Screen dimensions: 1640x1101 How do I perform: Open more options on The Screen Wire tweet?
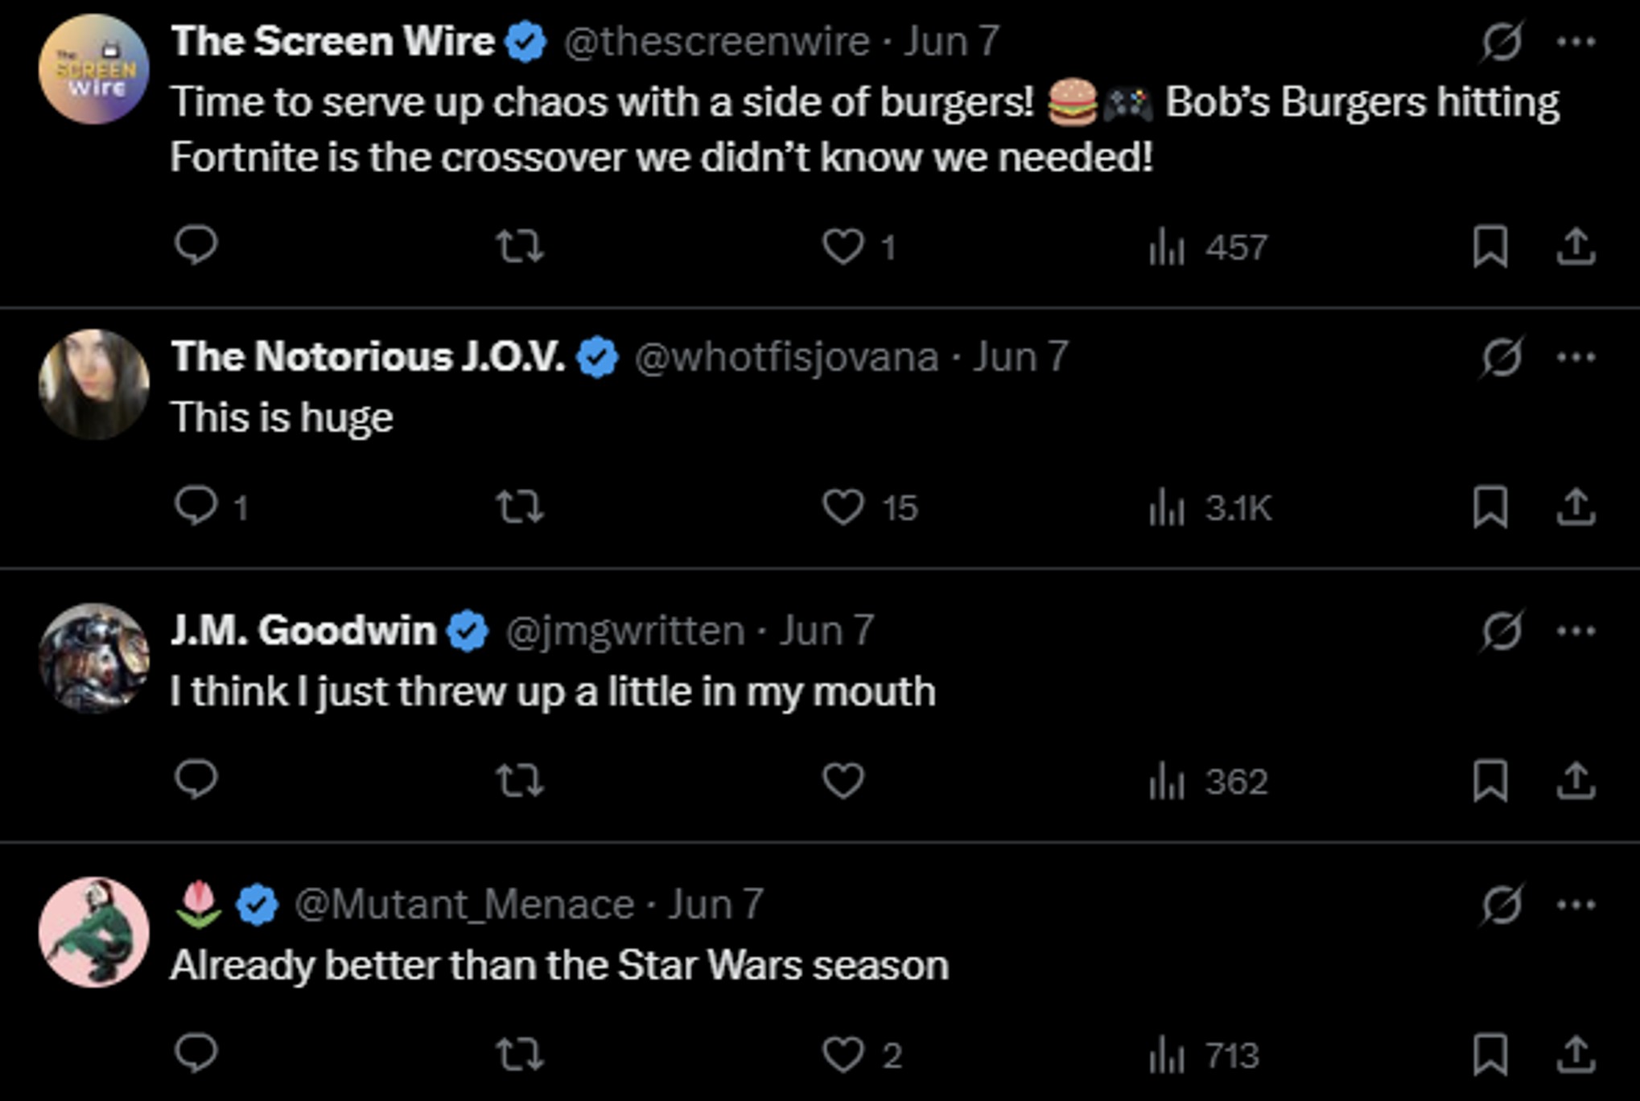click(1576, 42)
